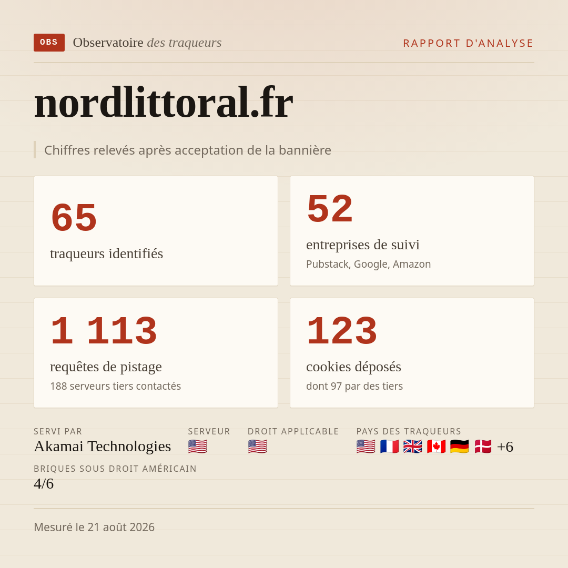
Task: Click 'dont 97 par des tiers' text
Action: (x=354, y=386)
